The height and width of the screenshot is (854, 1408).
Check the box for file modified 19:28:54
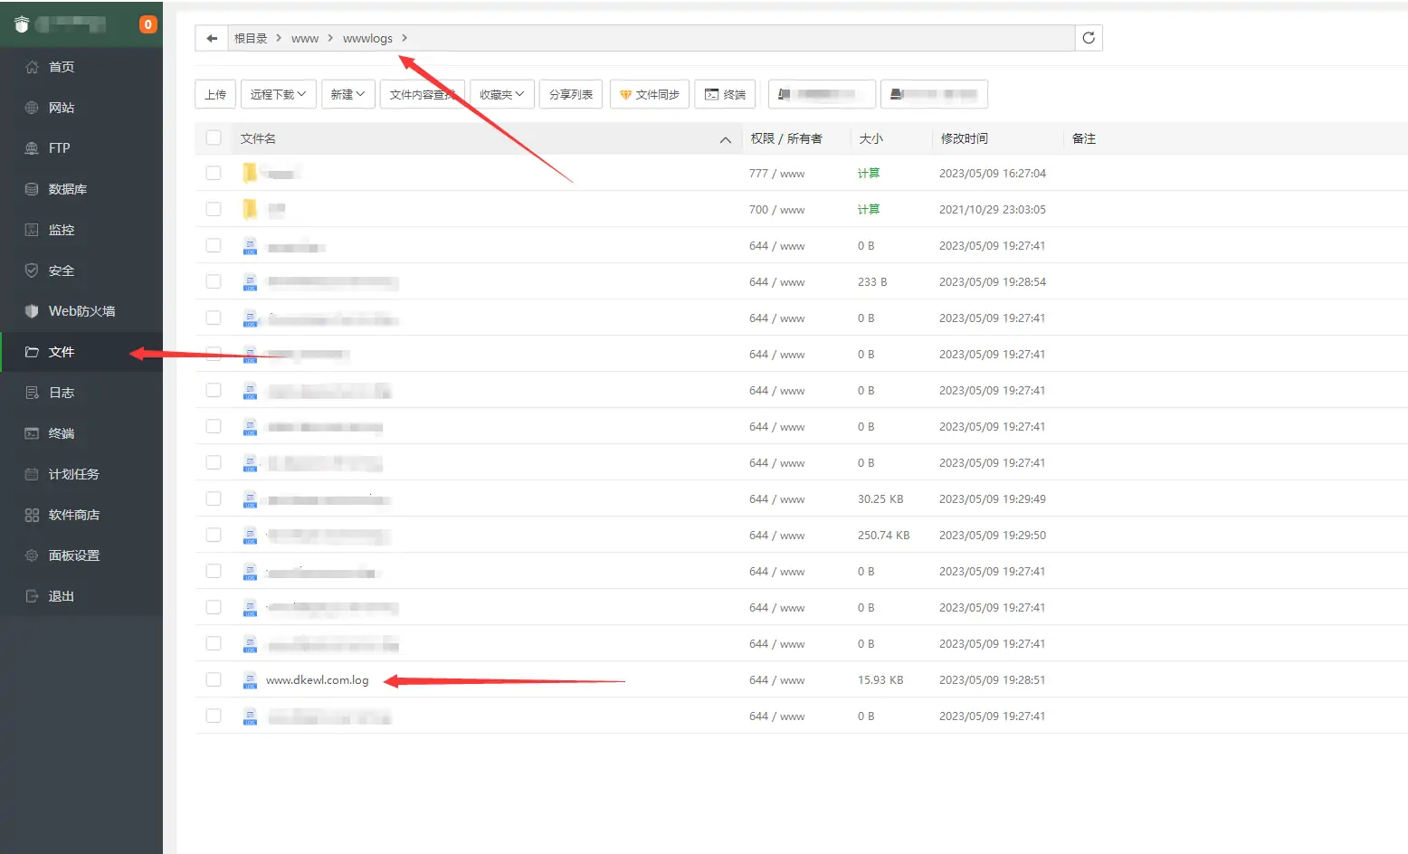(x=214, y=281)
